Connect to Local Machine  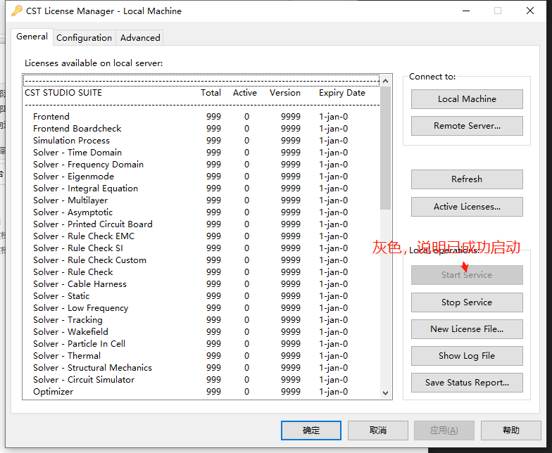coord(467,98)
